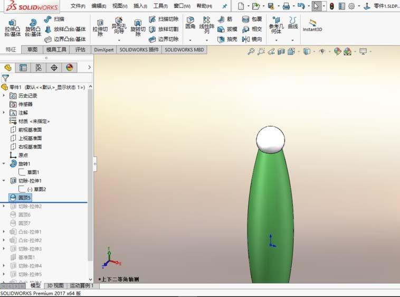
Task: Select the Extruded Boss/Base (拉伸凸台/基体) tool
Action: pyautogui.click(x=12, y=28)
